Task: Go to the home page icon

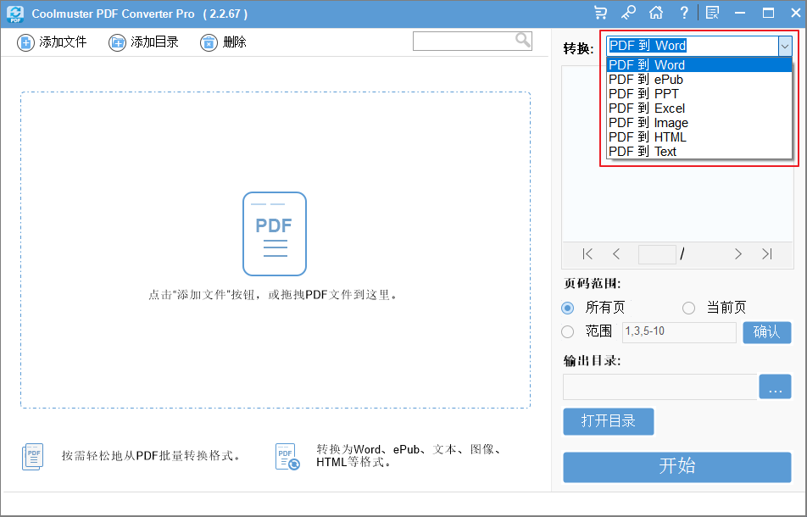Action: click(656, 13)
